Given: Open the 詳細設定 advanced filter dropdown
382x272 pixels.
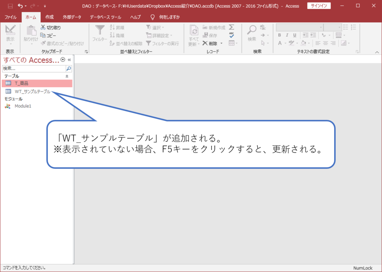Looking at the screenshot, I should 171,35.
